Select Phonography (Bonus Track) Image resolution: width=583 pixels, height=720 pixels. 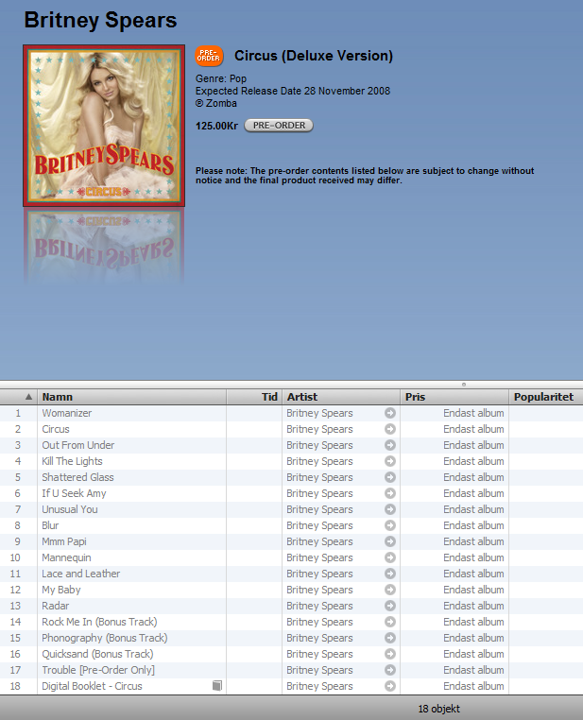pyautogui.click(x=105, y=638)
